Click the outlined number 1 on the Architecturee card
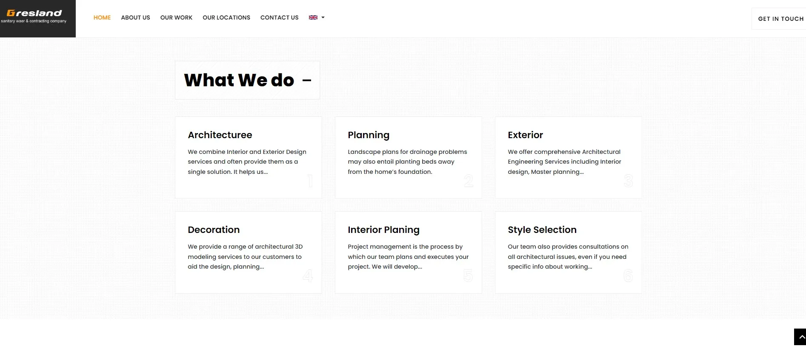 310,181
